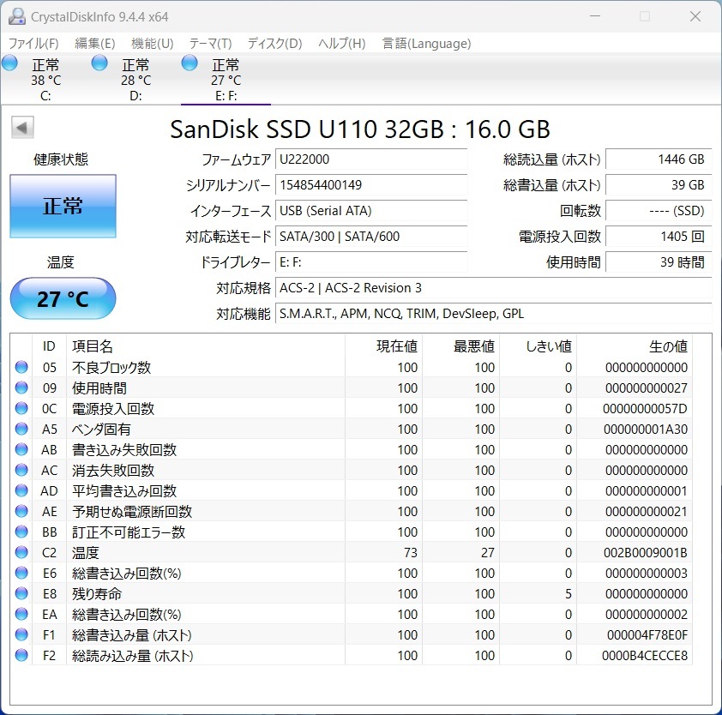This screenshot has height=715, width=722.
Task: Click status dot for EA 総書き込み回数(%) row
Action: (21, 614)
